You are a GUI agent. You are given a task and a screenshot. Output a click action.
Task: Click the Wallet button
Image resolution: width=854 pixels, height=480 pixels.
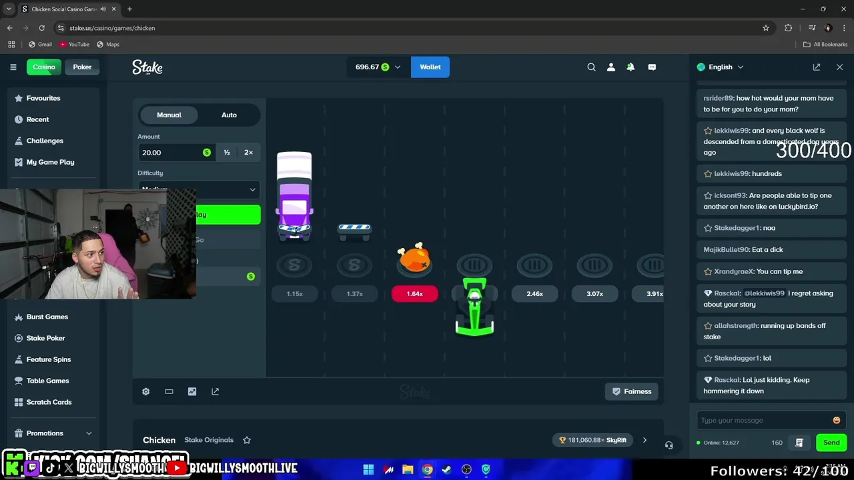tap(430, 67)
